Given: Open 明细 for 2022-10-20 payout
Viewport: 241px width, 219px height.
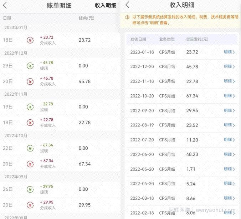Looking at the screenshot, I should [229, 96].
